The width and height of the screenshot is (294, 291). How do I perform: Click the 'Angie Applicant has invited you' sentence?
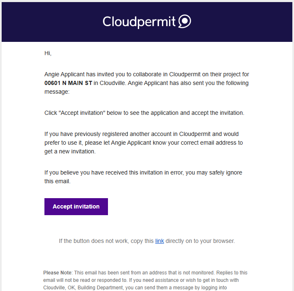[x=147, y=83]
